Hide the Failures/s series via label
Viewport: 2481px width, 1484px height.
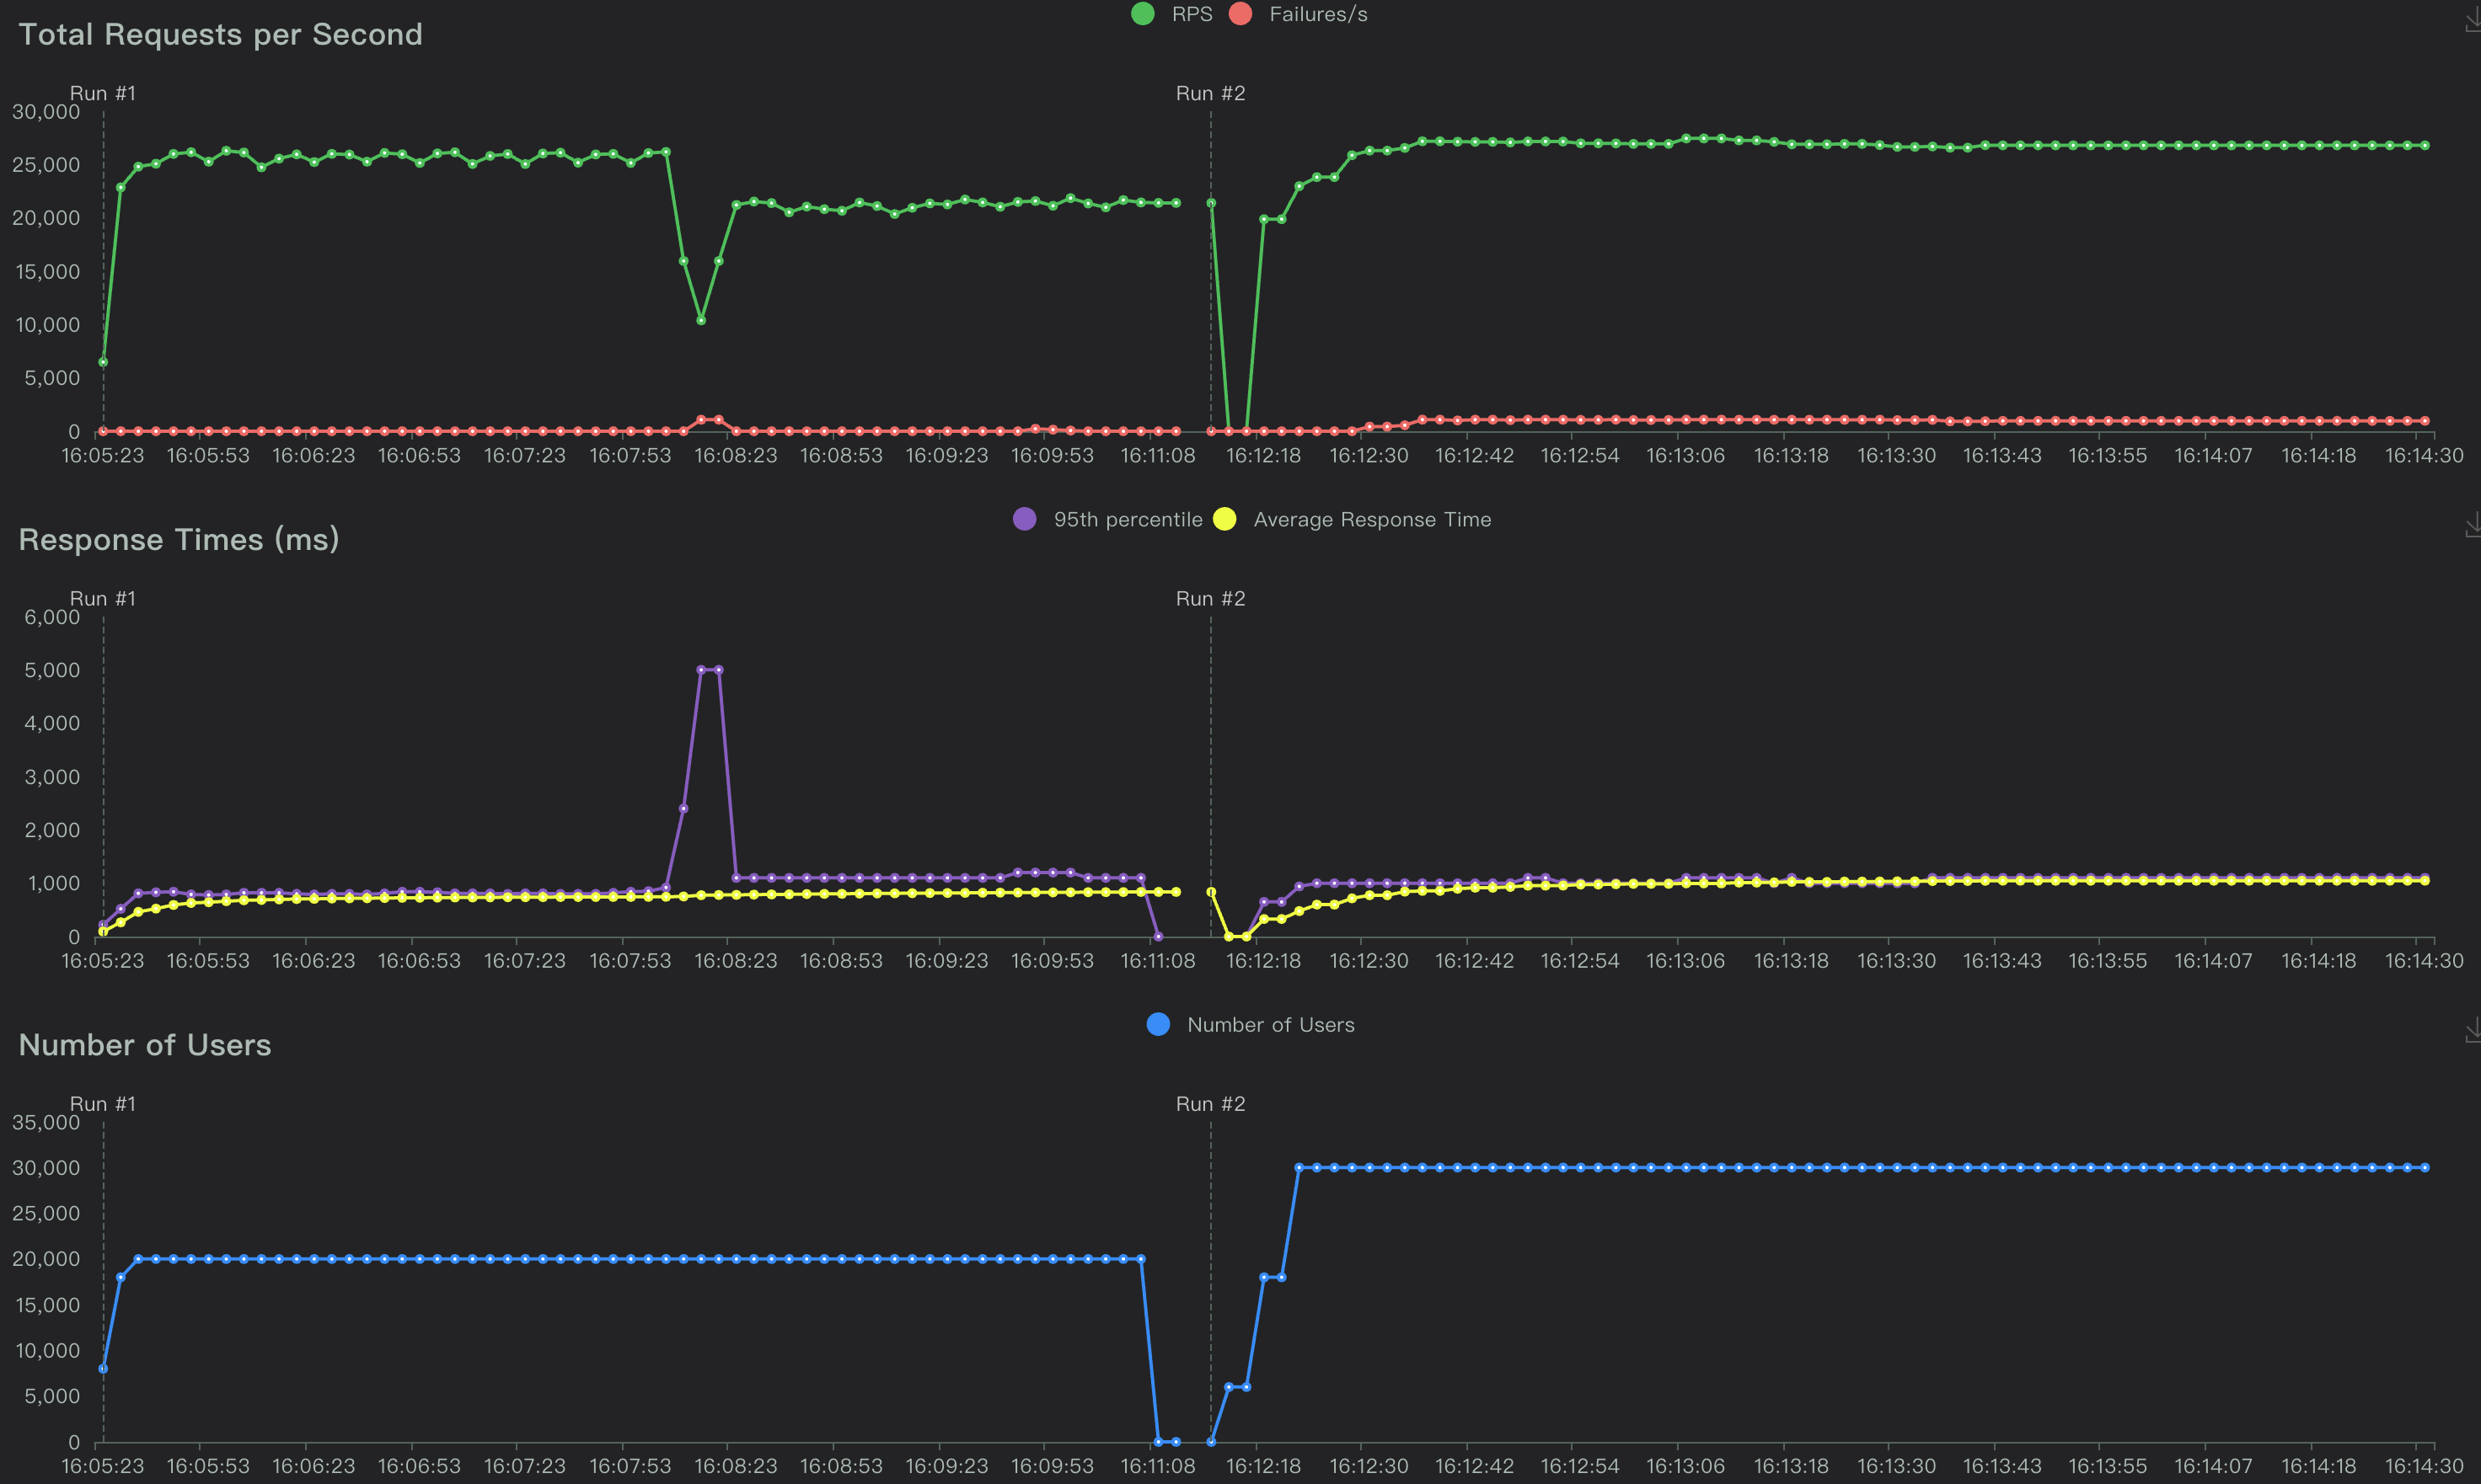(1317, 14)
